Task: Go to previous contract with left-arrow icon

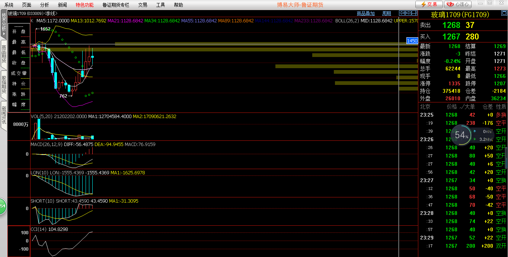Action: (x=402, y=13)
